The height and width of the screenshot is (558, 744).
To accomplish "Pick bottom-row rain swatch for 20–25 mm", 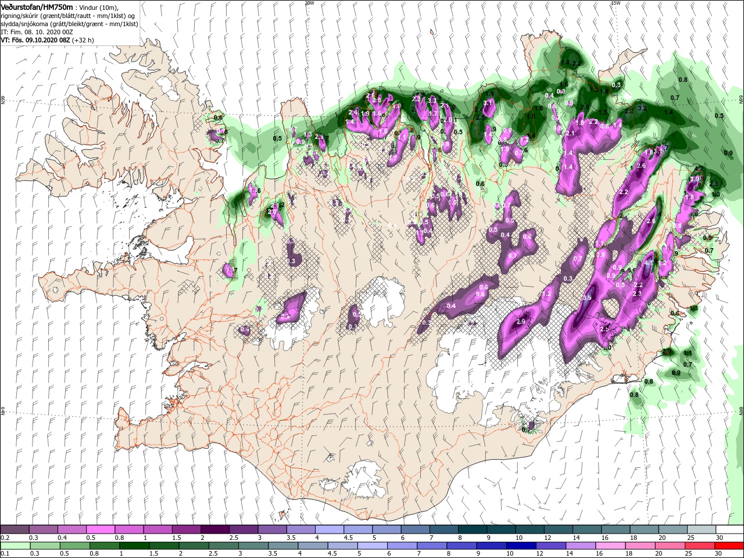I will (669, 546).
